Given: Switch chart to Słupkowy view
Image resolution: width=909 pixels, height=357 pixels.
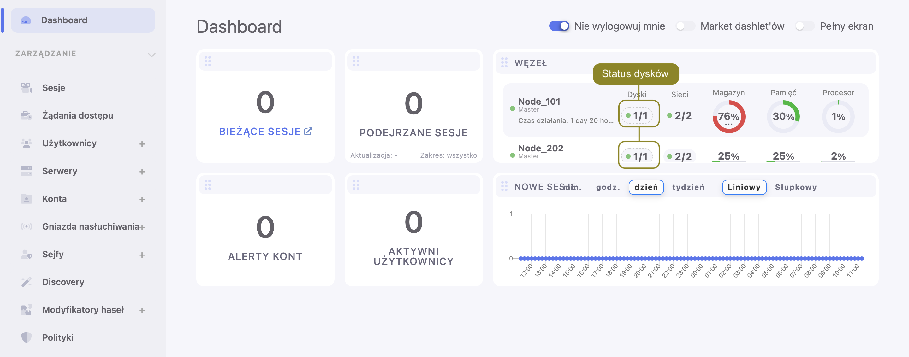Looking at the screenshot, I should pos(795,187).
